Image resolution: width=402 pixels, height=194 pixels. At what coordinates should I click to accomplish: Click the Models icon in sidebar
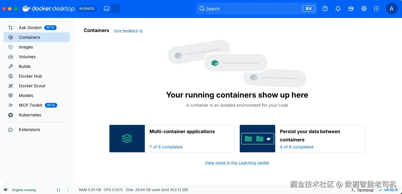pos(11,96)
